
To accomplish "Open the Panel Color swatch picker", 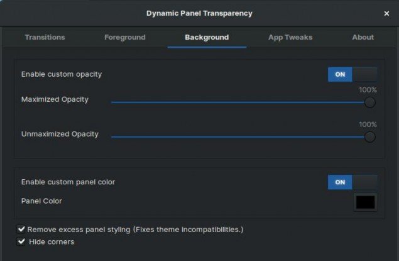I will pyautogui.click(x=366, y=203).
